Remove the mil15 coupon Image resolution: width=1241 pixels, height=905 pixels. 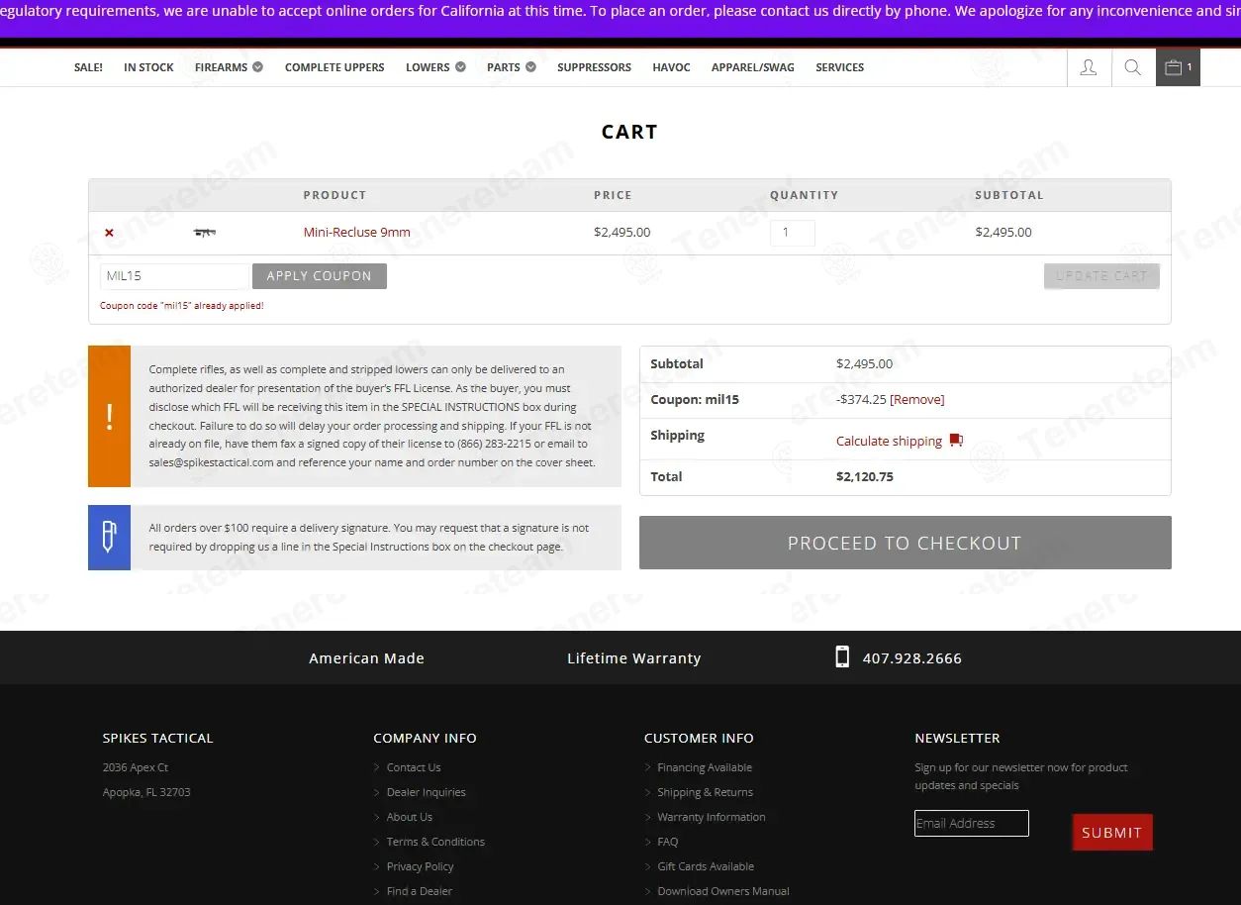coord(917,400)
